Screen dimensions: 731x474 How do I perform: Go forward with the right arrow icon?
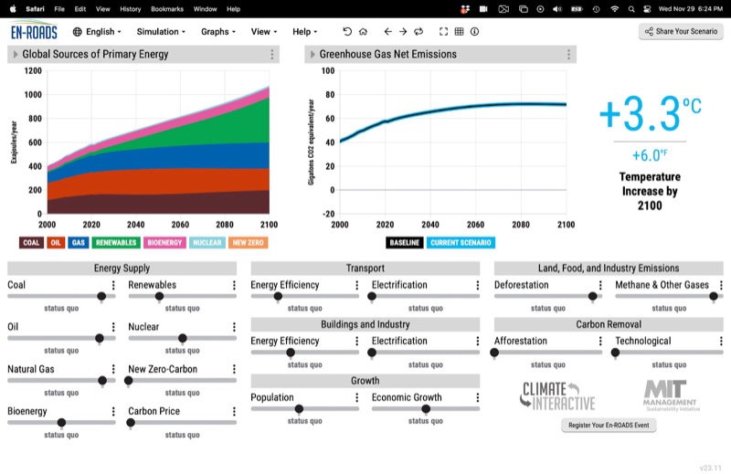(403, 31)
